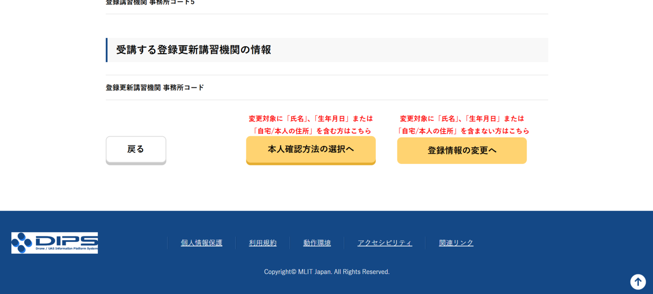Click the Copyright MLIT Japan footer text

coord(326,272)
